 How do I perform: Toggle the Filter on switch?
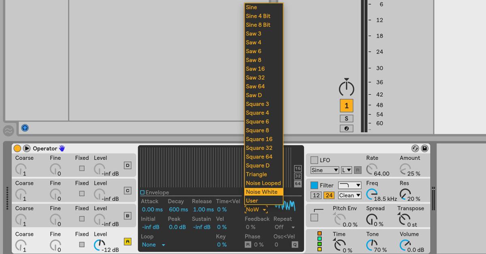(314, 185)
